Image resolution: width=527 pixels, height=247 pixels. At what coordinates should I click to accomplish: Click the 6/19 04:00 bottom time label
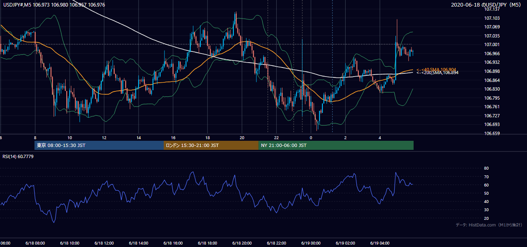point(380,243)
